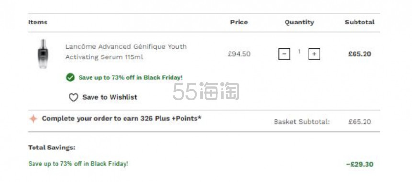Click the Items column header
The height and width of the screenshot is (182, 412).
point(38,23)
